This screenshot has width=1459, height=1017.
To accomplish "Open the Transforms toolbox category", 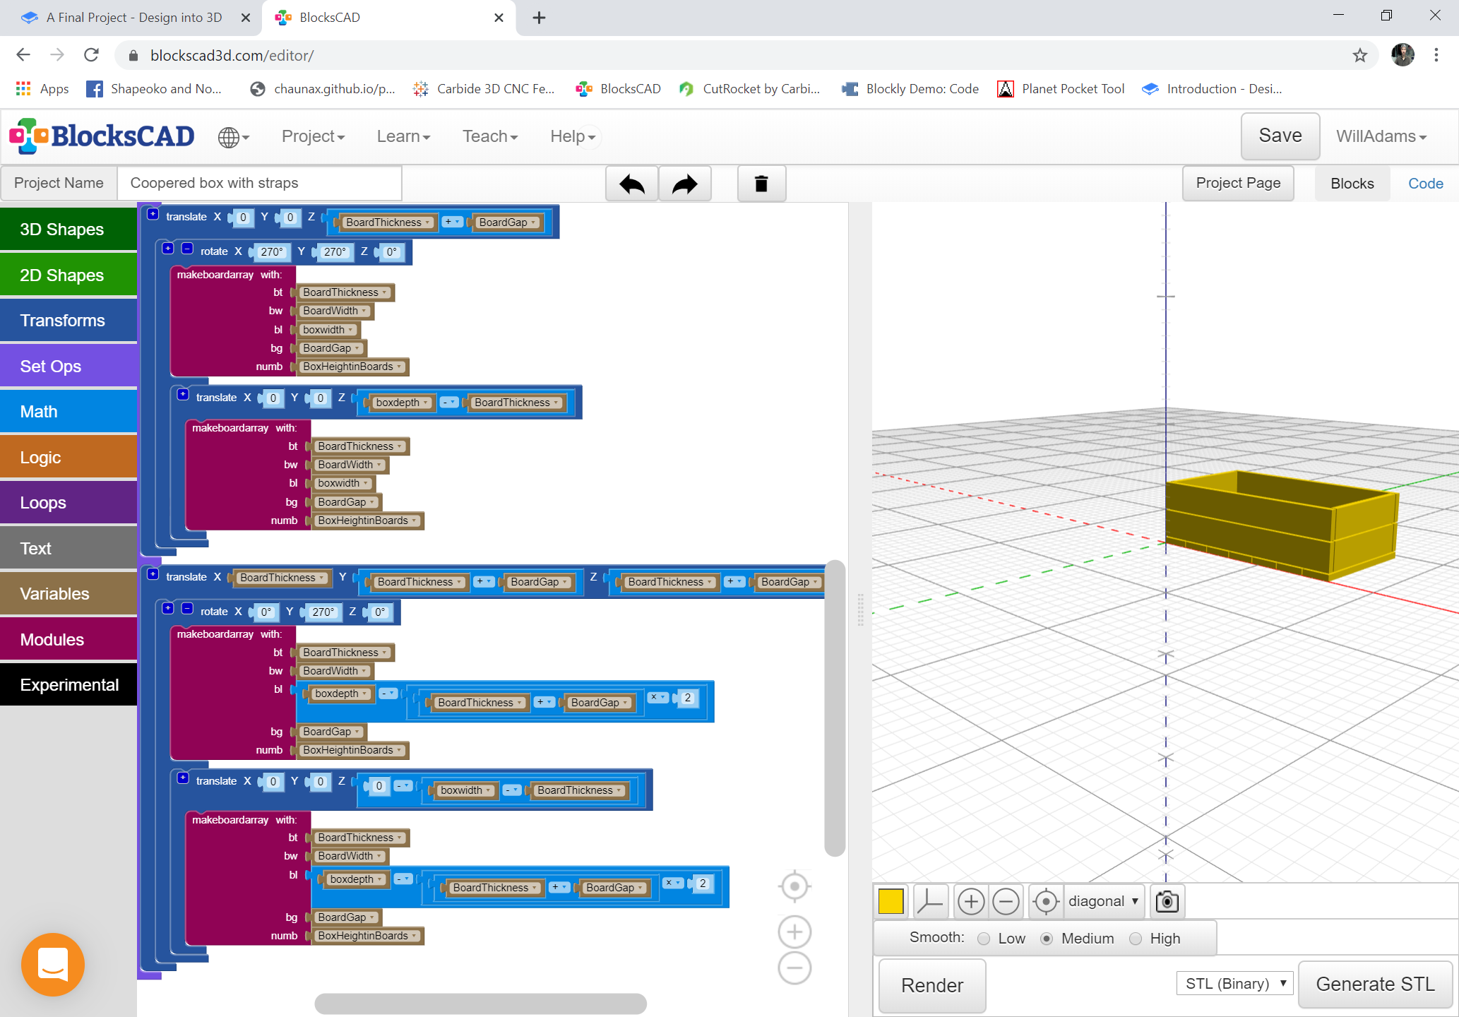I will click(x=69, y=321).
